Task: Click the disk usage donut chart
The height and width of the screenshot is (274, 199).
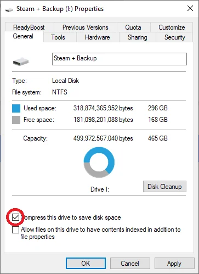Action: click(x=99, y=163)
